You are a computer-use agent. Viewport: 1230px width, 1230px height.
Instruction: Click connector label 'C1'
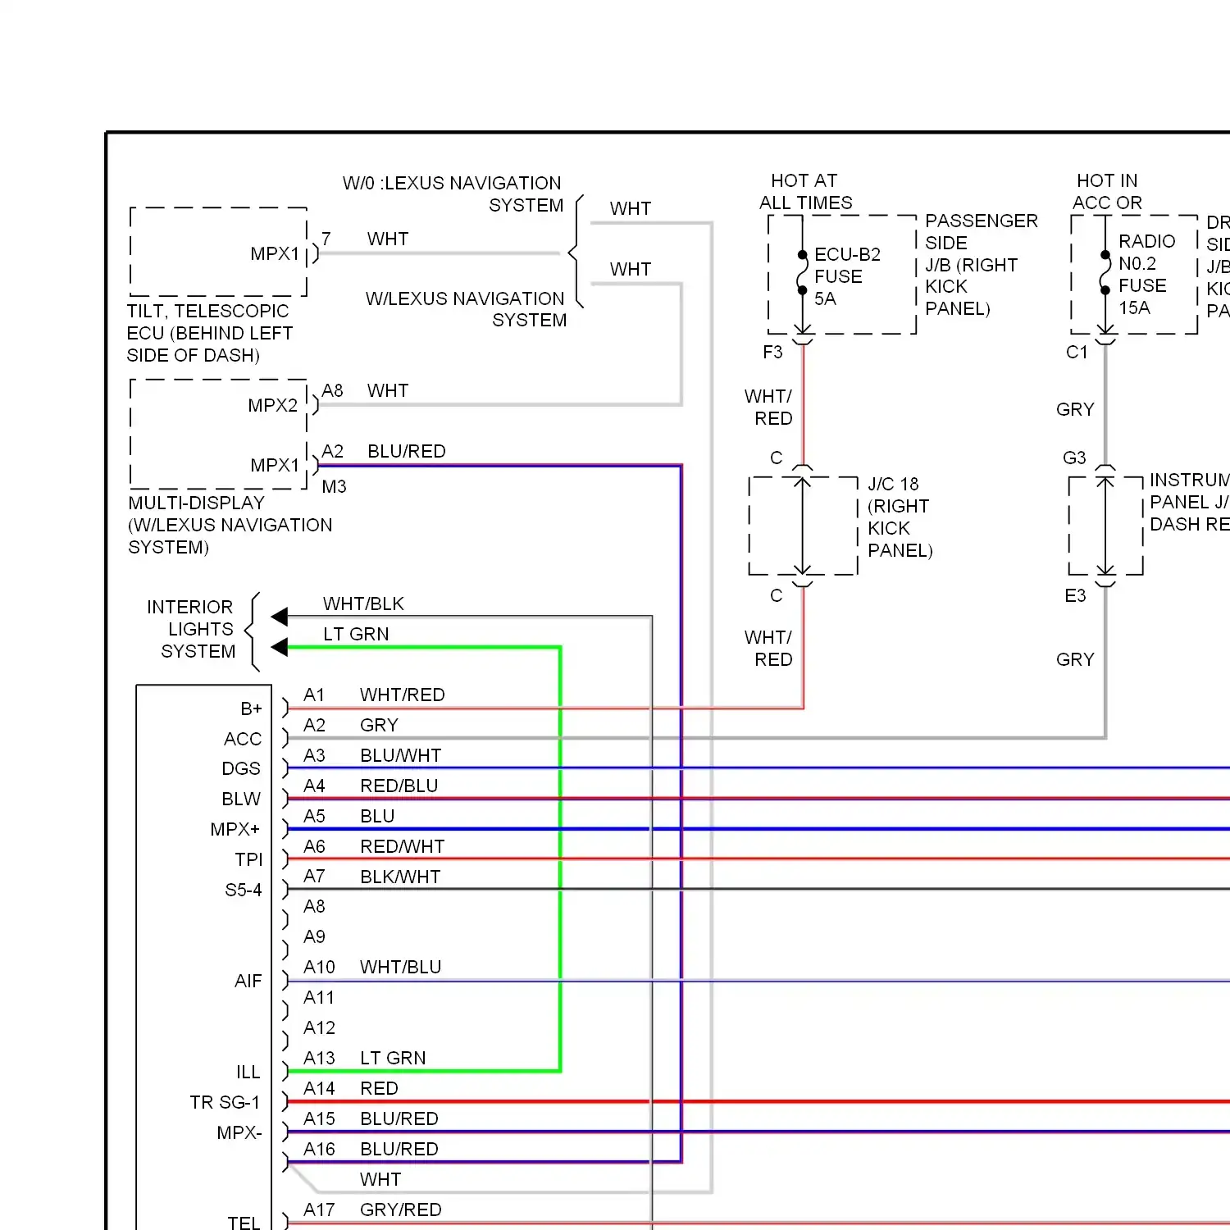[1077, 353]
